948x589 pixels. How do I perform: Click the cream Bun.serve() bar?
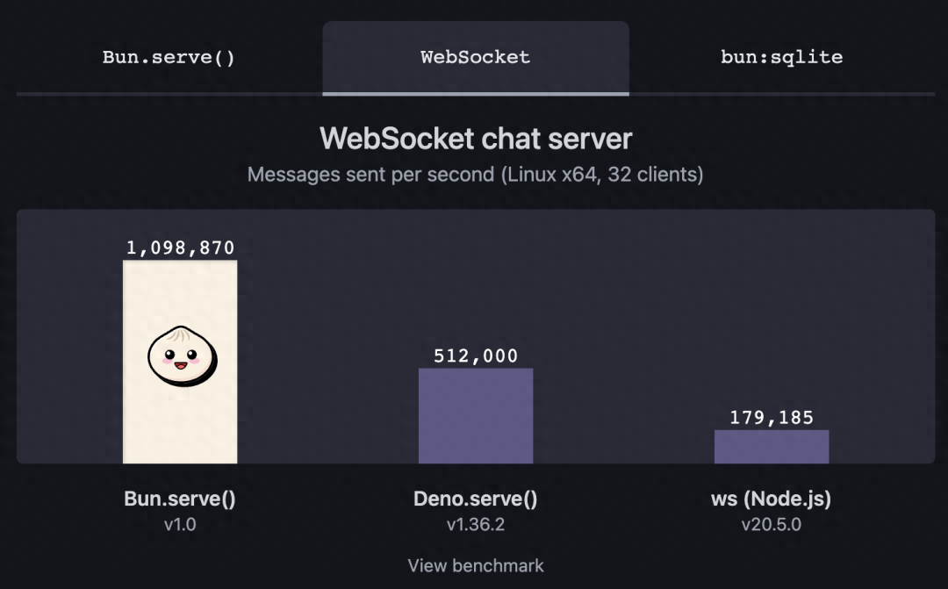180,362
